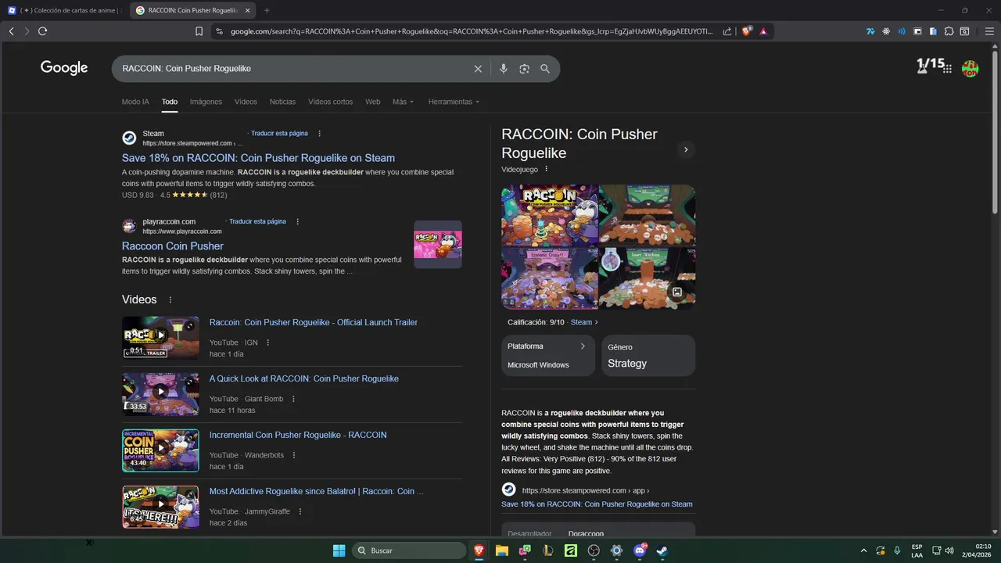The height and width of the screenshot is (563, 1001).
Task: Open the React DevTools extension icon
Action: (x=886, y=31)
